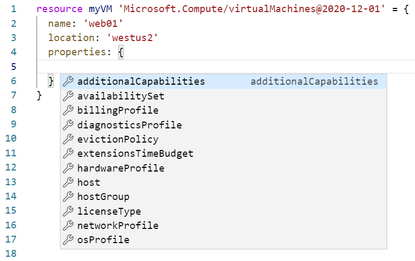The height and width of the screenshot is (261, 415).
Task: Click wrench icon beside additionalCapabilities
Action: click(x=68, y=82)
